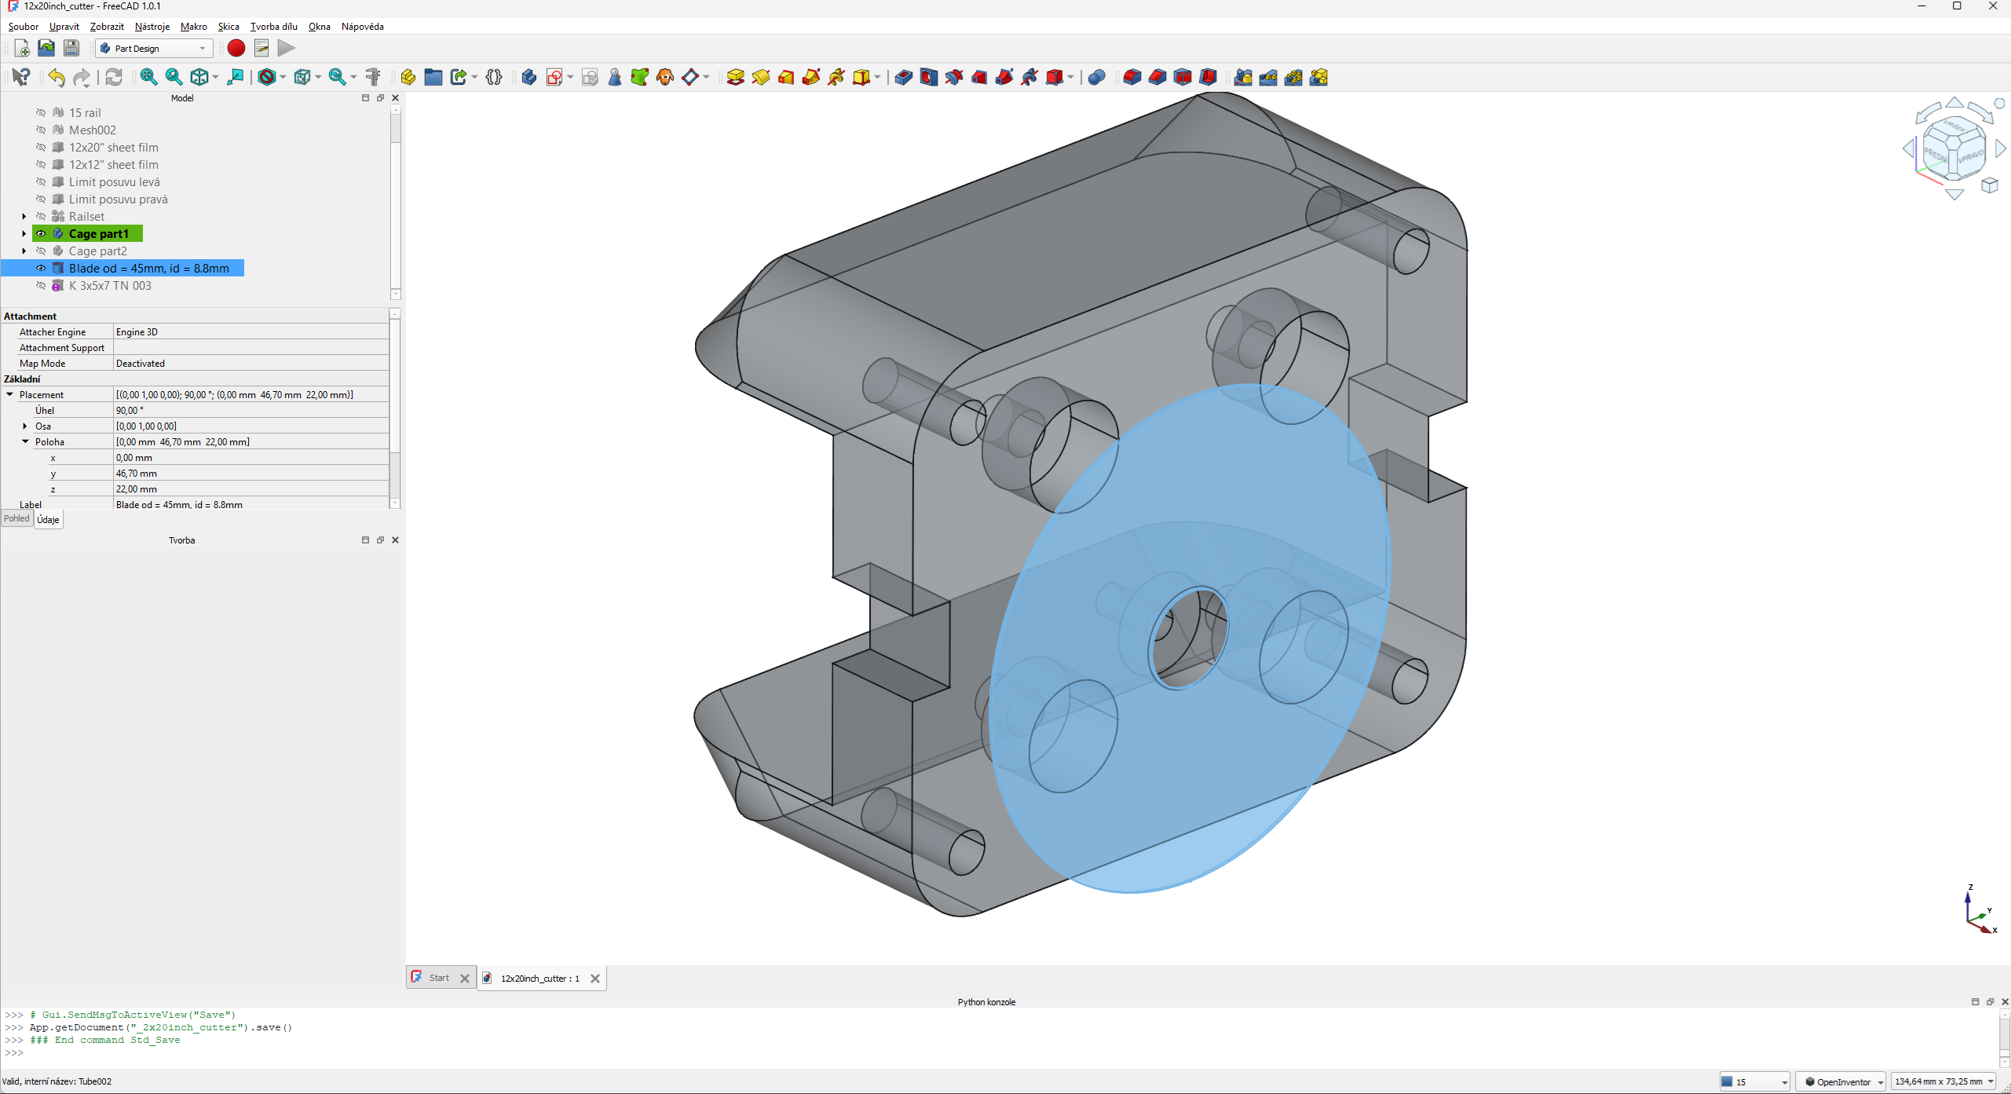Open the Skica menu
2011x1094 pixels.
click(x=228, y=27)
